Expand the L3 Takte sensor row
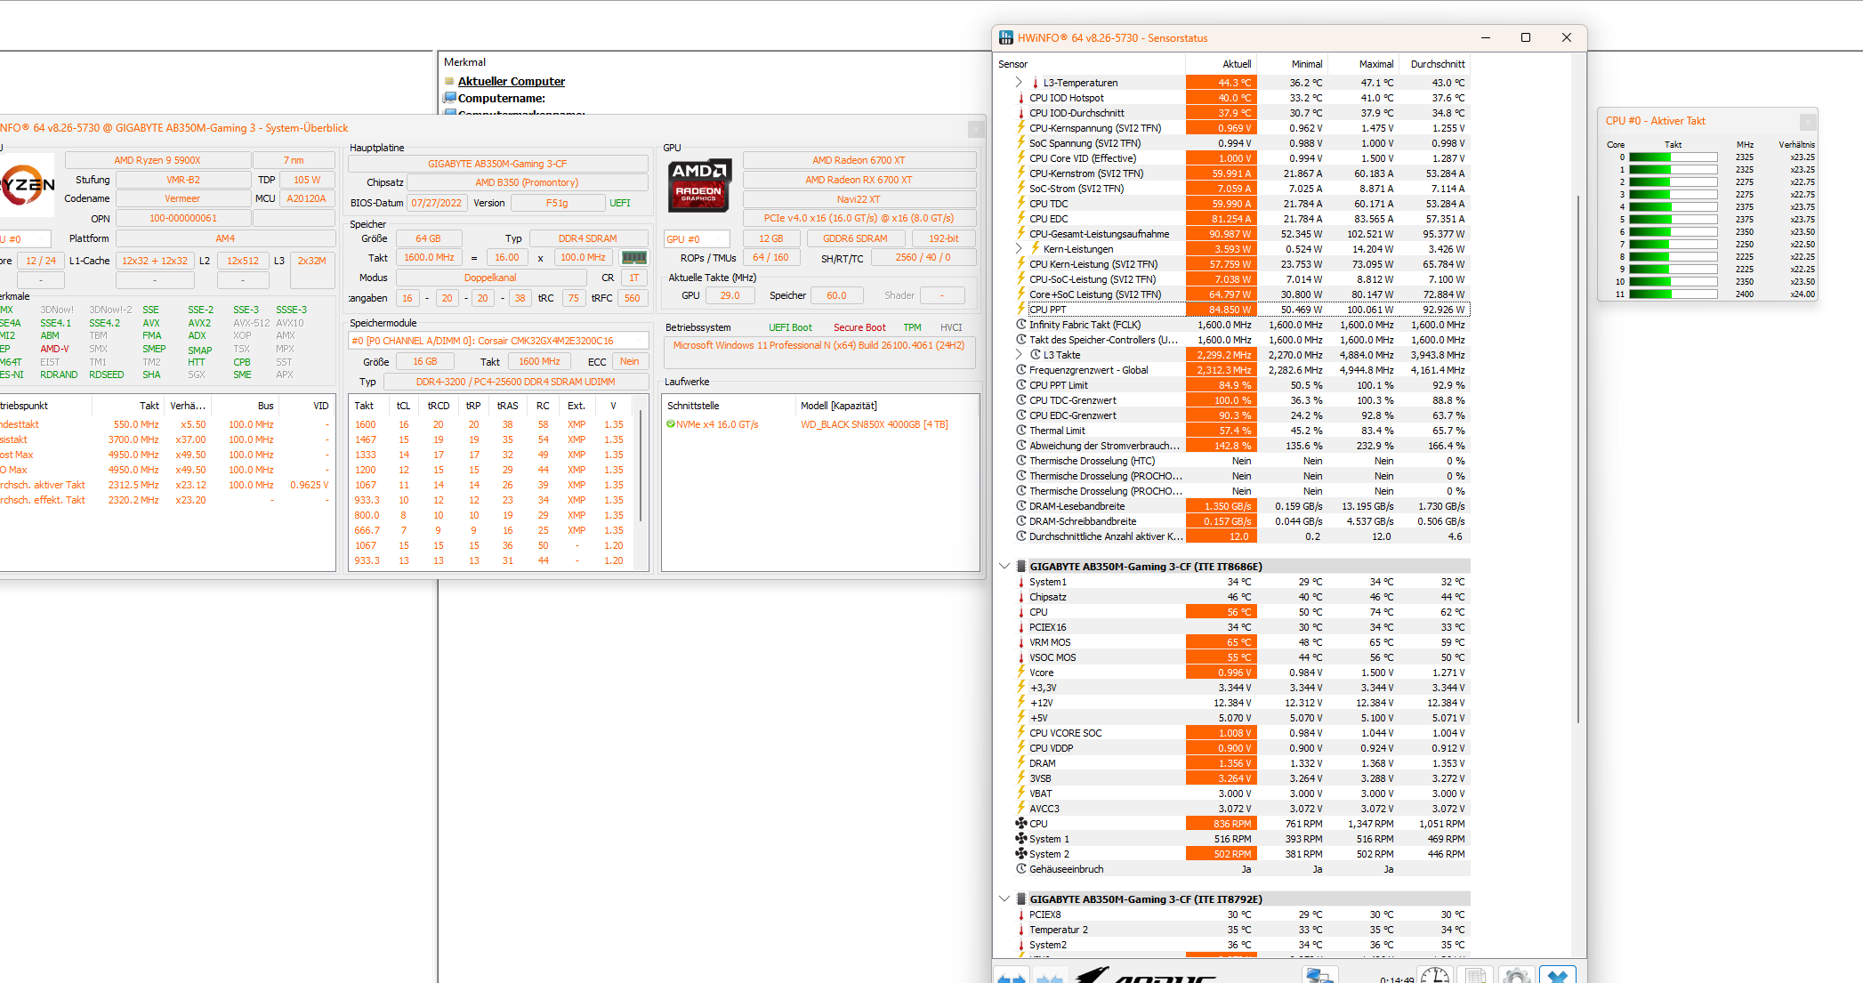Image resolution: width=1863 pixels, height=983 pixels. [1019, 355]
